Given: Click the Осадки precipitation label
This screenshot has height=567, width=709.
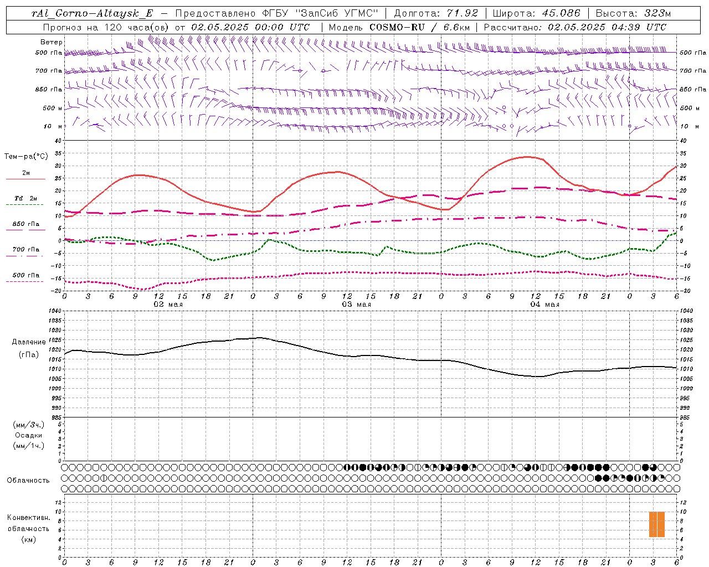Looking at the screenshot, I should pos(29,435).
